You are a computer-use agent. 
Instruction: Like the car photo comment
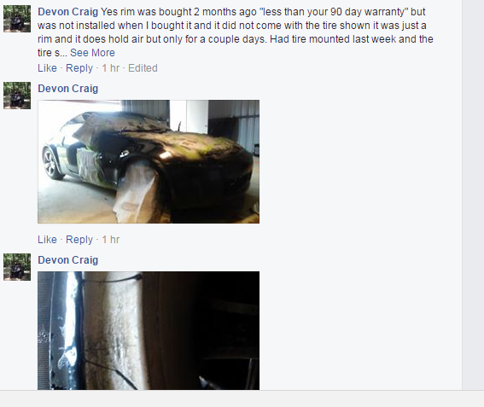(x=47, y=240)
